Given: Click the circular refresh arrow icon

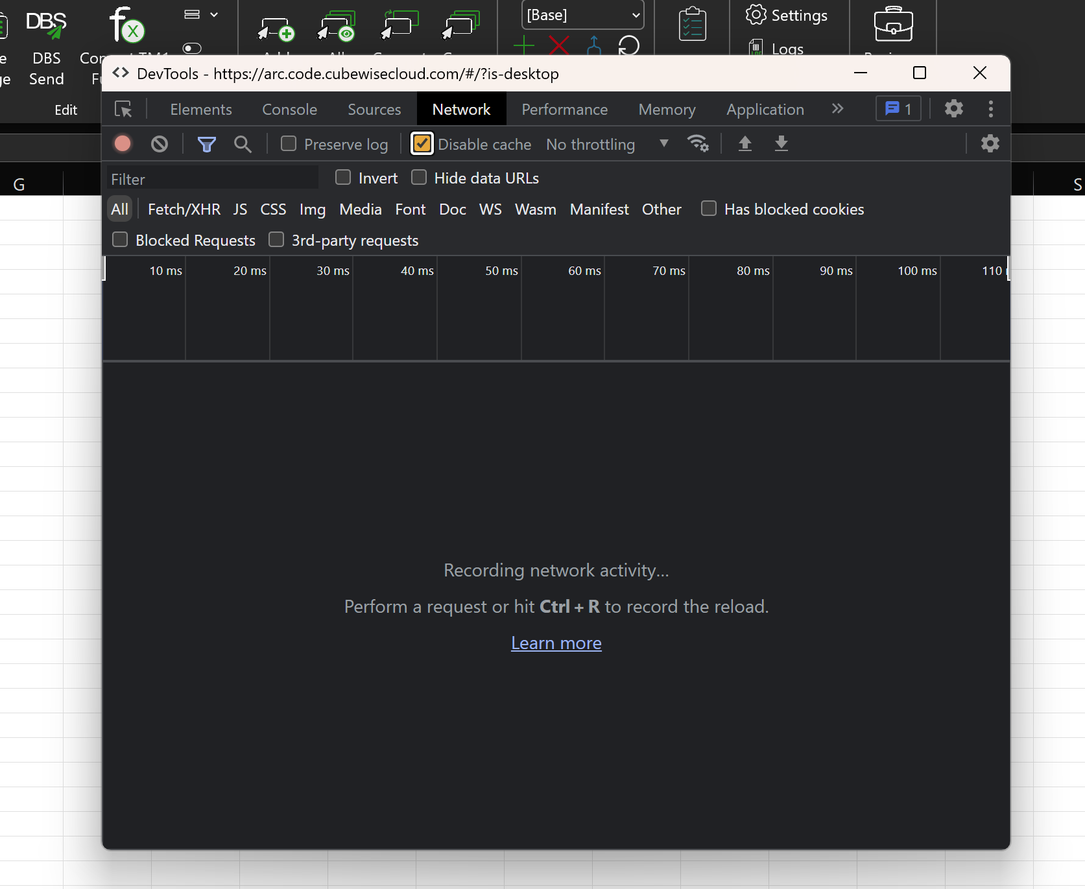Looking at the screenshot, I should click(629, 45).
